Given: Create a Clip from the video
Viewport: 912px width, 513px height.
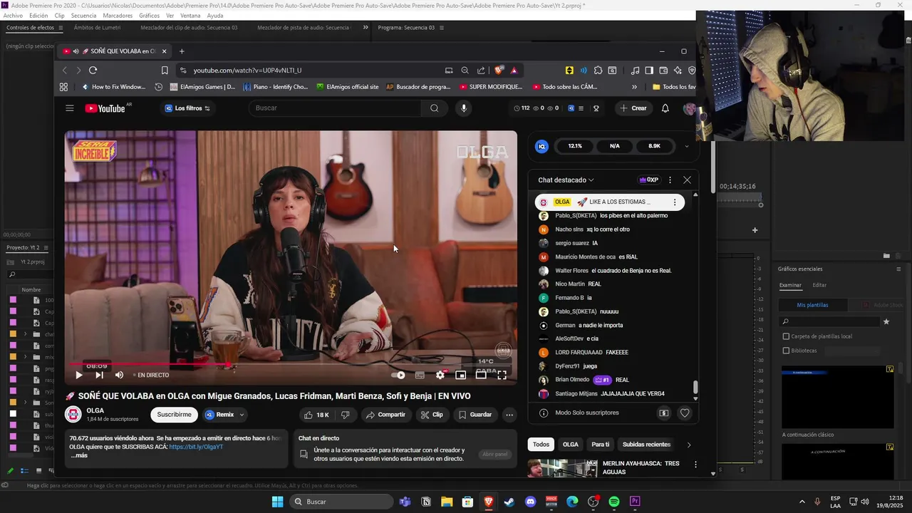Looking at the screenshot, I should click(x=432, y=415).
